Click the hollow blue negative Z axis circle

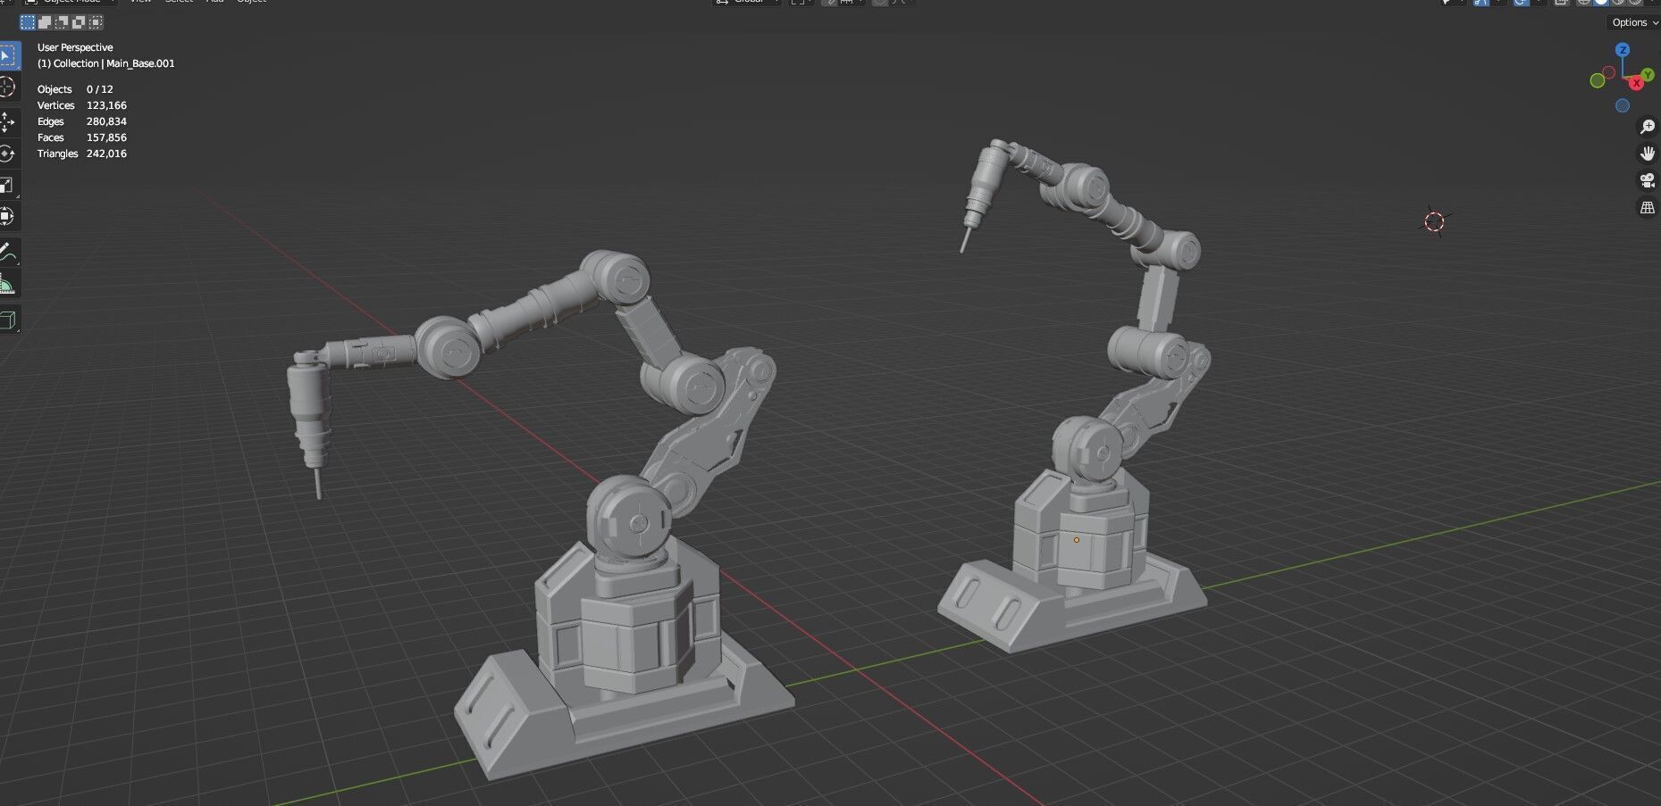pyautogui.click(x=1623, y=105)
